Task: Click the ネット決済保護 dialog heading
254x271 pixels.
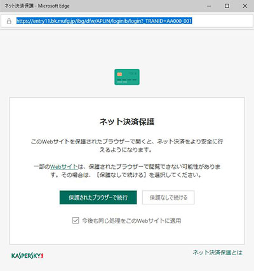Action: click(127, 122)
